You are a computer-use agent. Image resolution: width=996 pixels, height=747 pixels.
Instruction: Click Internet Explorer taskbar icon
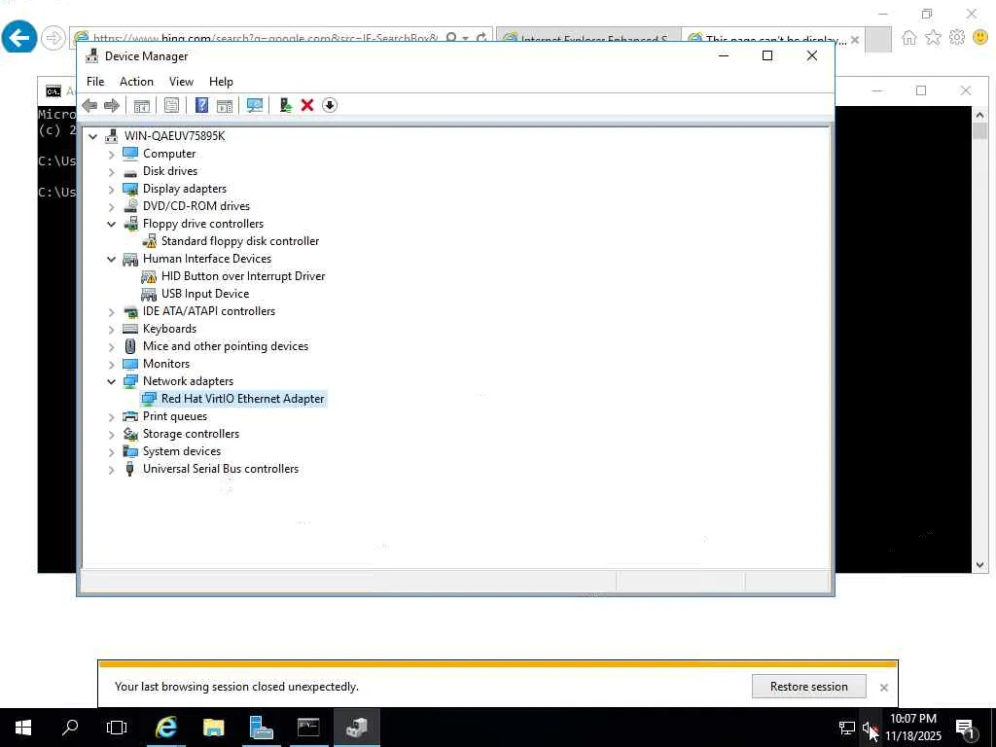coord(165,728)
